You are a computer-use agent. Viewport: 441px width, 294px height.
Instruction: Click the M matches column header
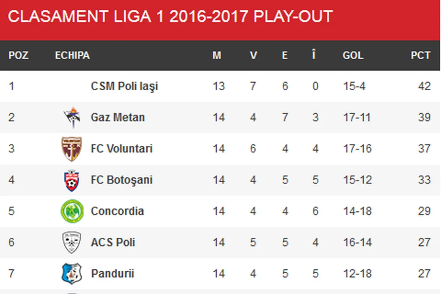click(217, 55)
